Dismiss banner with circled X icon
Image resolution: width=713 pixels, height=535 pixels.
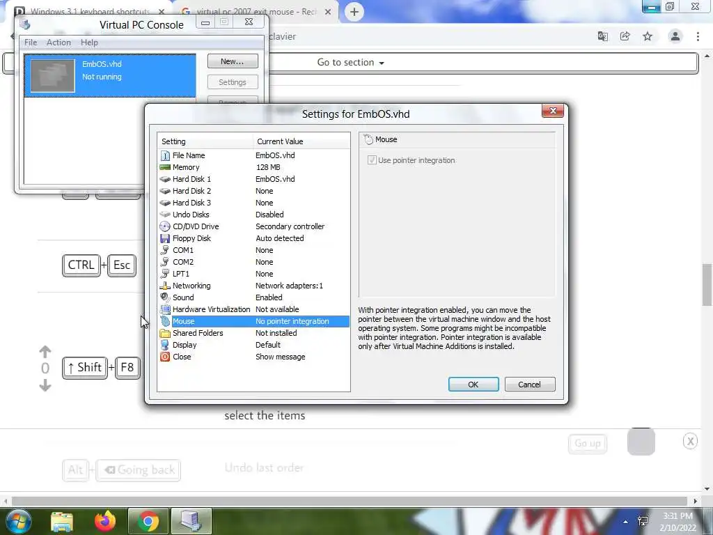tap(690, 441)
